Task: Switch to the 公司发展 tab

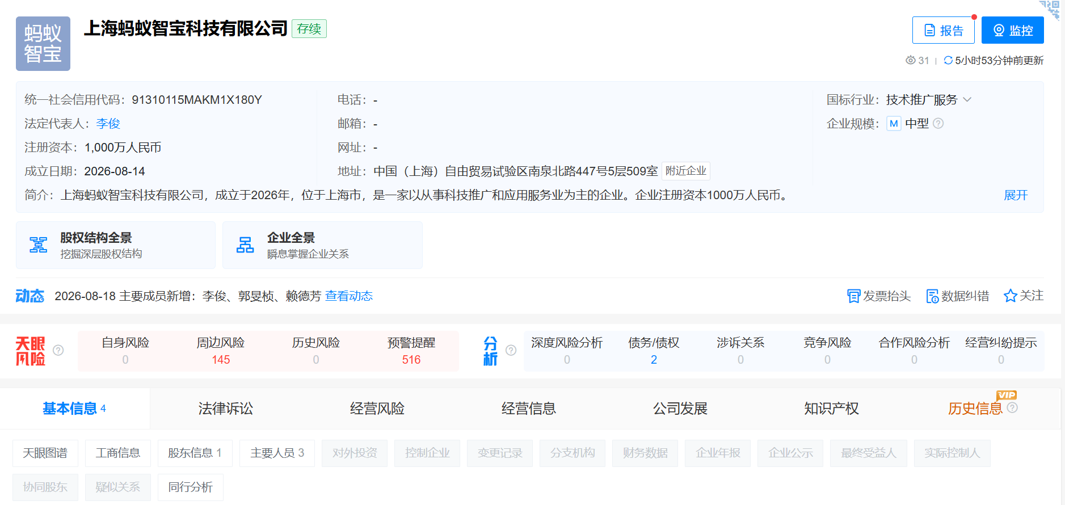Action: [680, 409]
